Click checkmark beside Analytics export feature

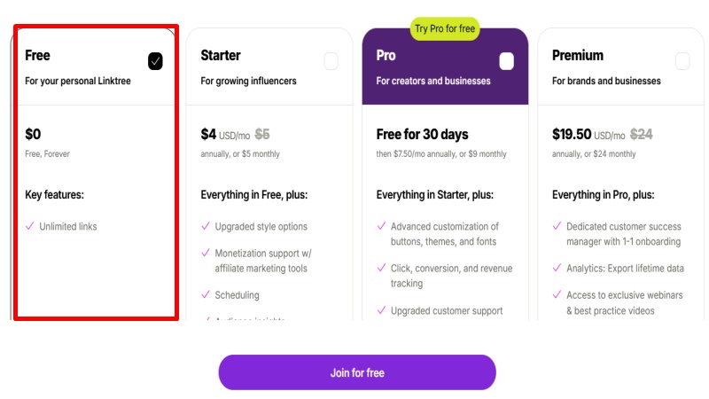click(x=557, y=269)
